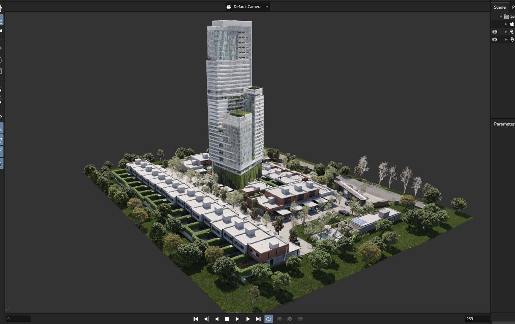Switch to the Scene tab
Screen dimensions: 515x324
[500, 7]
